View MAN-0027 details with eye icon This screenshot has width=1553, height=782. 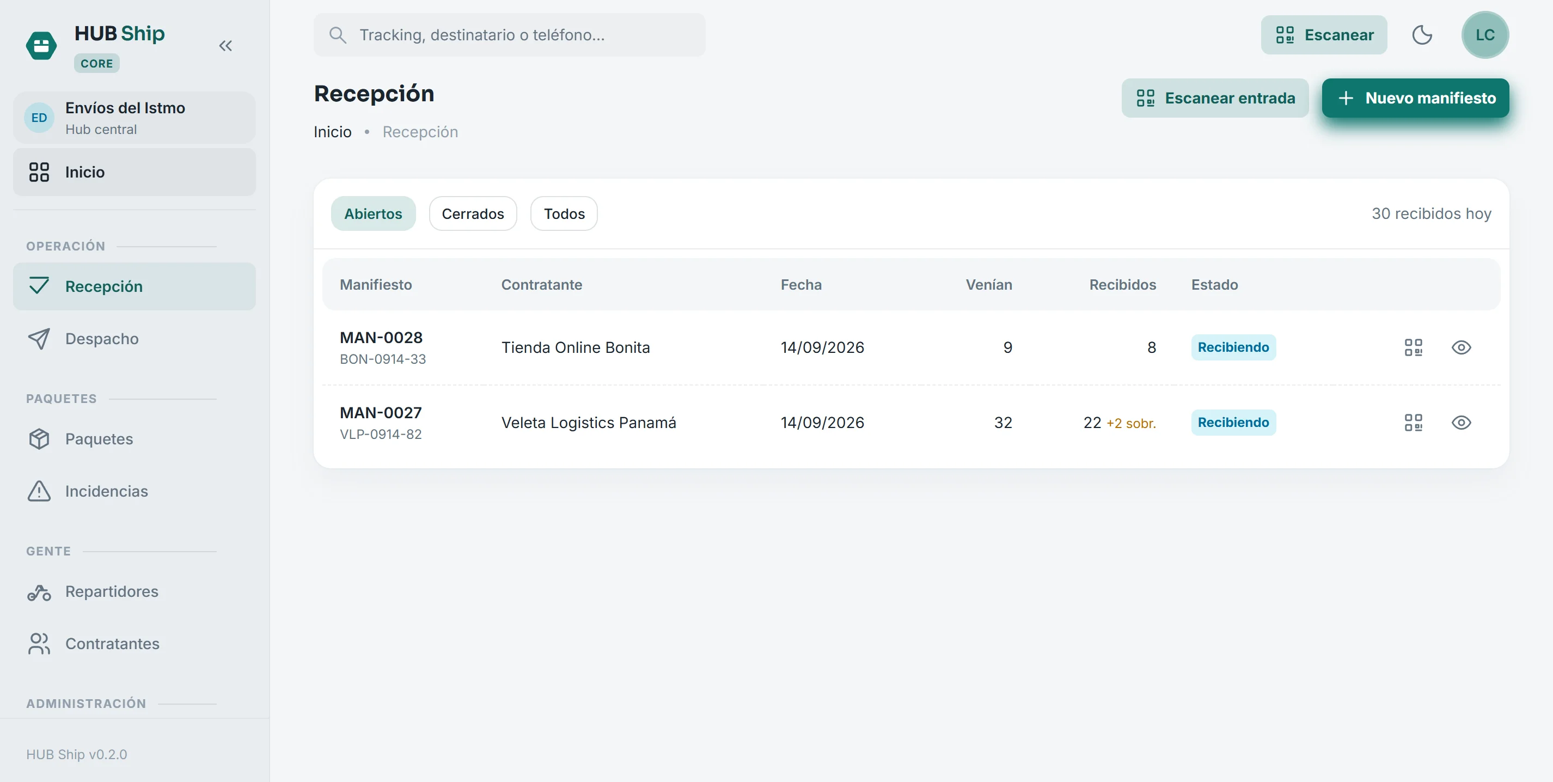pos(1462,423)
